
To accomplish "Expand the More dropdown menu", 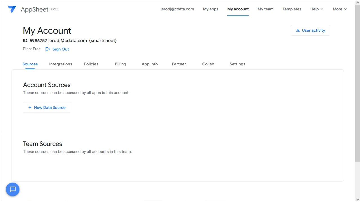I will 339,9.
